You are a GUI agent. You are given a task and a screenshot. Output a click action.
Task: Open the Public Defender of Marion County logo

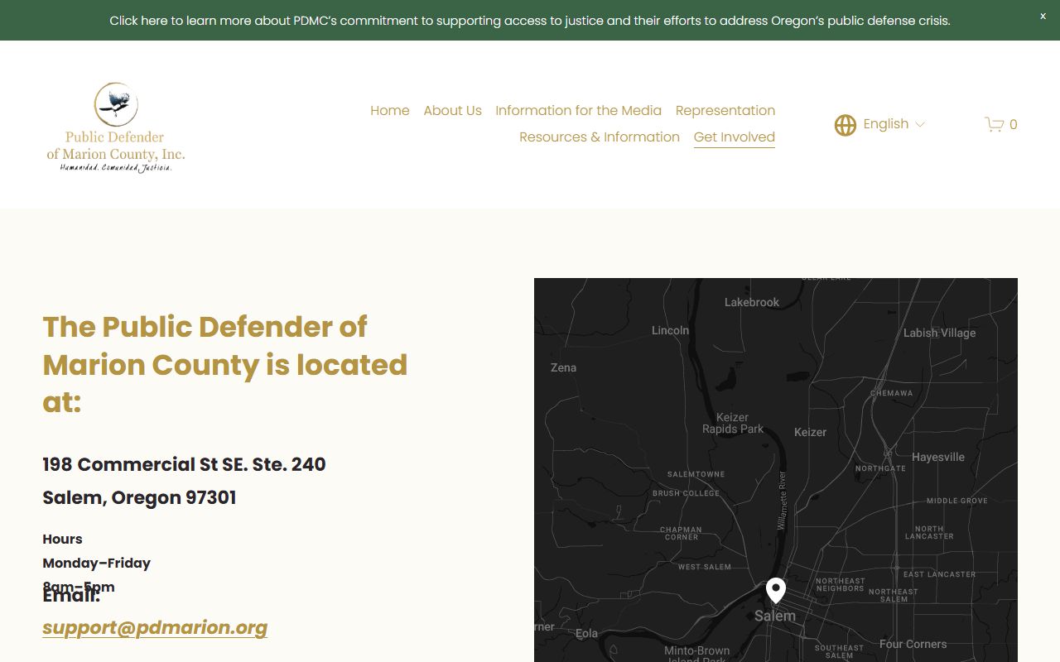click(116, 127)
